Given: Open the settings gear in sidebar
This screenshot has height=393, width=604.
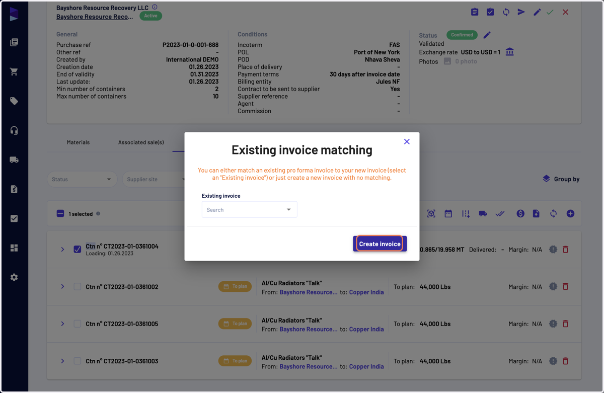Looking at the screenshot, I should point(14,277).
